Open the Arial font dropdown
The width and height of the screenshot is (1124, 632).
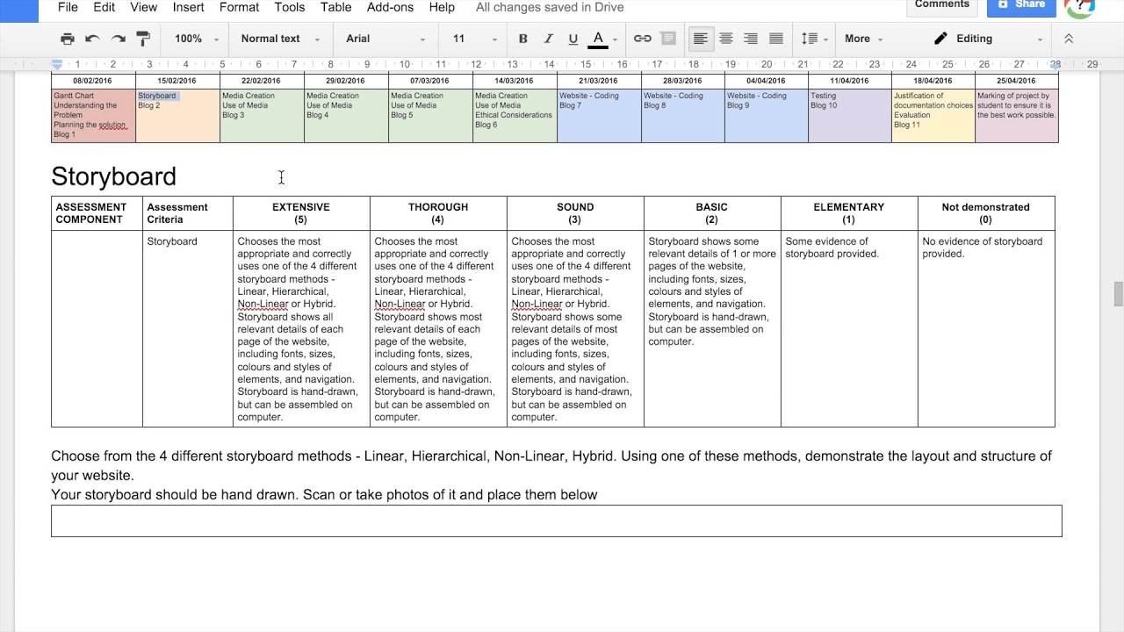385,39
